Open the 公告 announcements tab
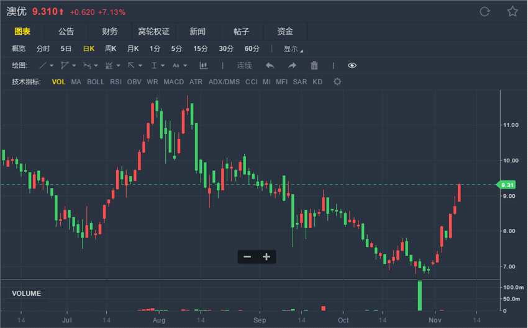 (66, 32)
